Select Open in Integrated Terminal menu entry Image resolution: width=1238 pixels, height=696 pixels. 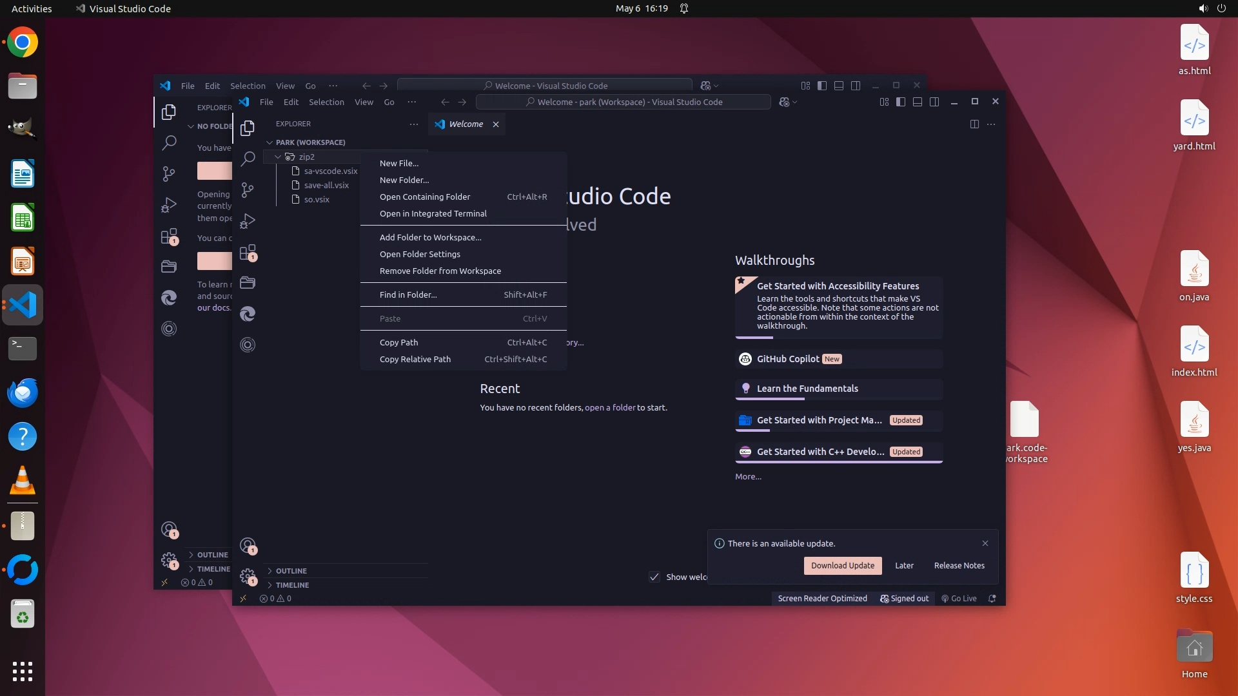(x=433, y=214)
